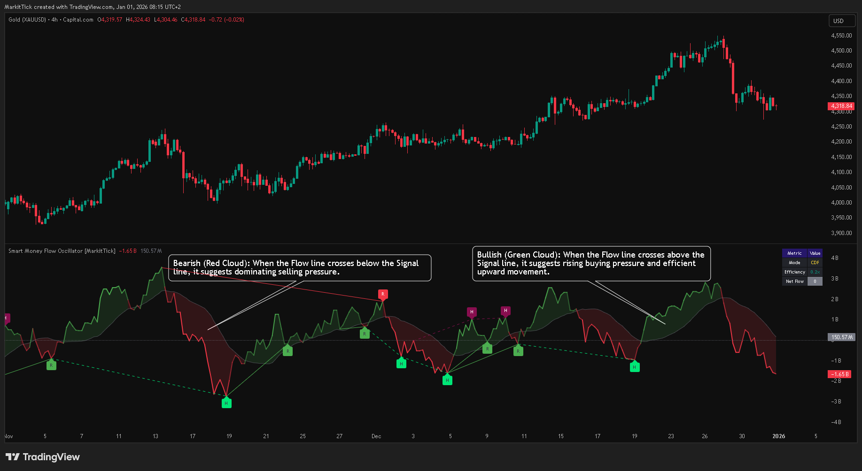Click the Bullish (Green Cloud) annotation box
Viewport: 862px width, 471px height.
tap(591, 264)
